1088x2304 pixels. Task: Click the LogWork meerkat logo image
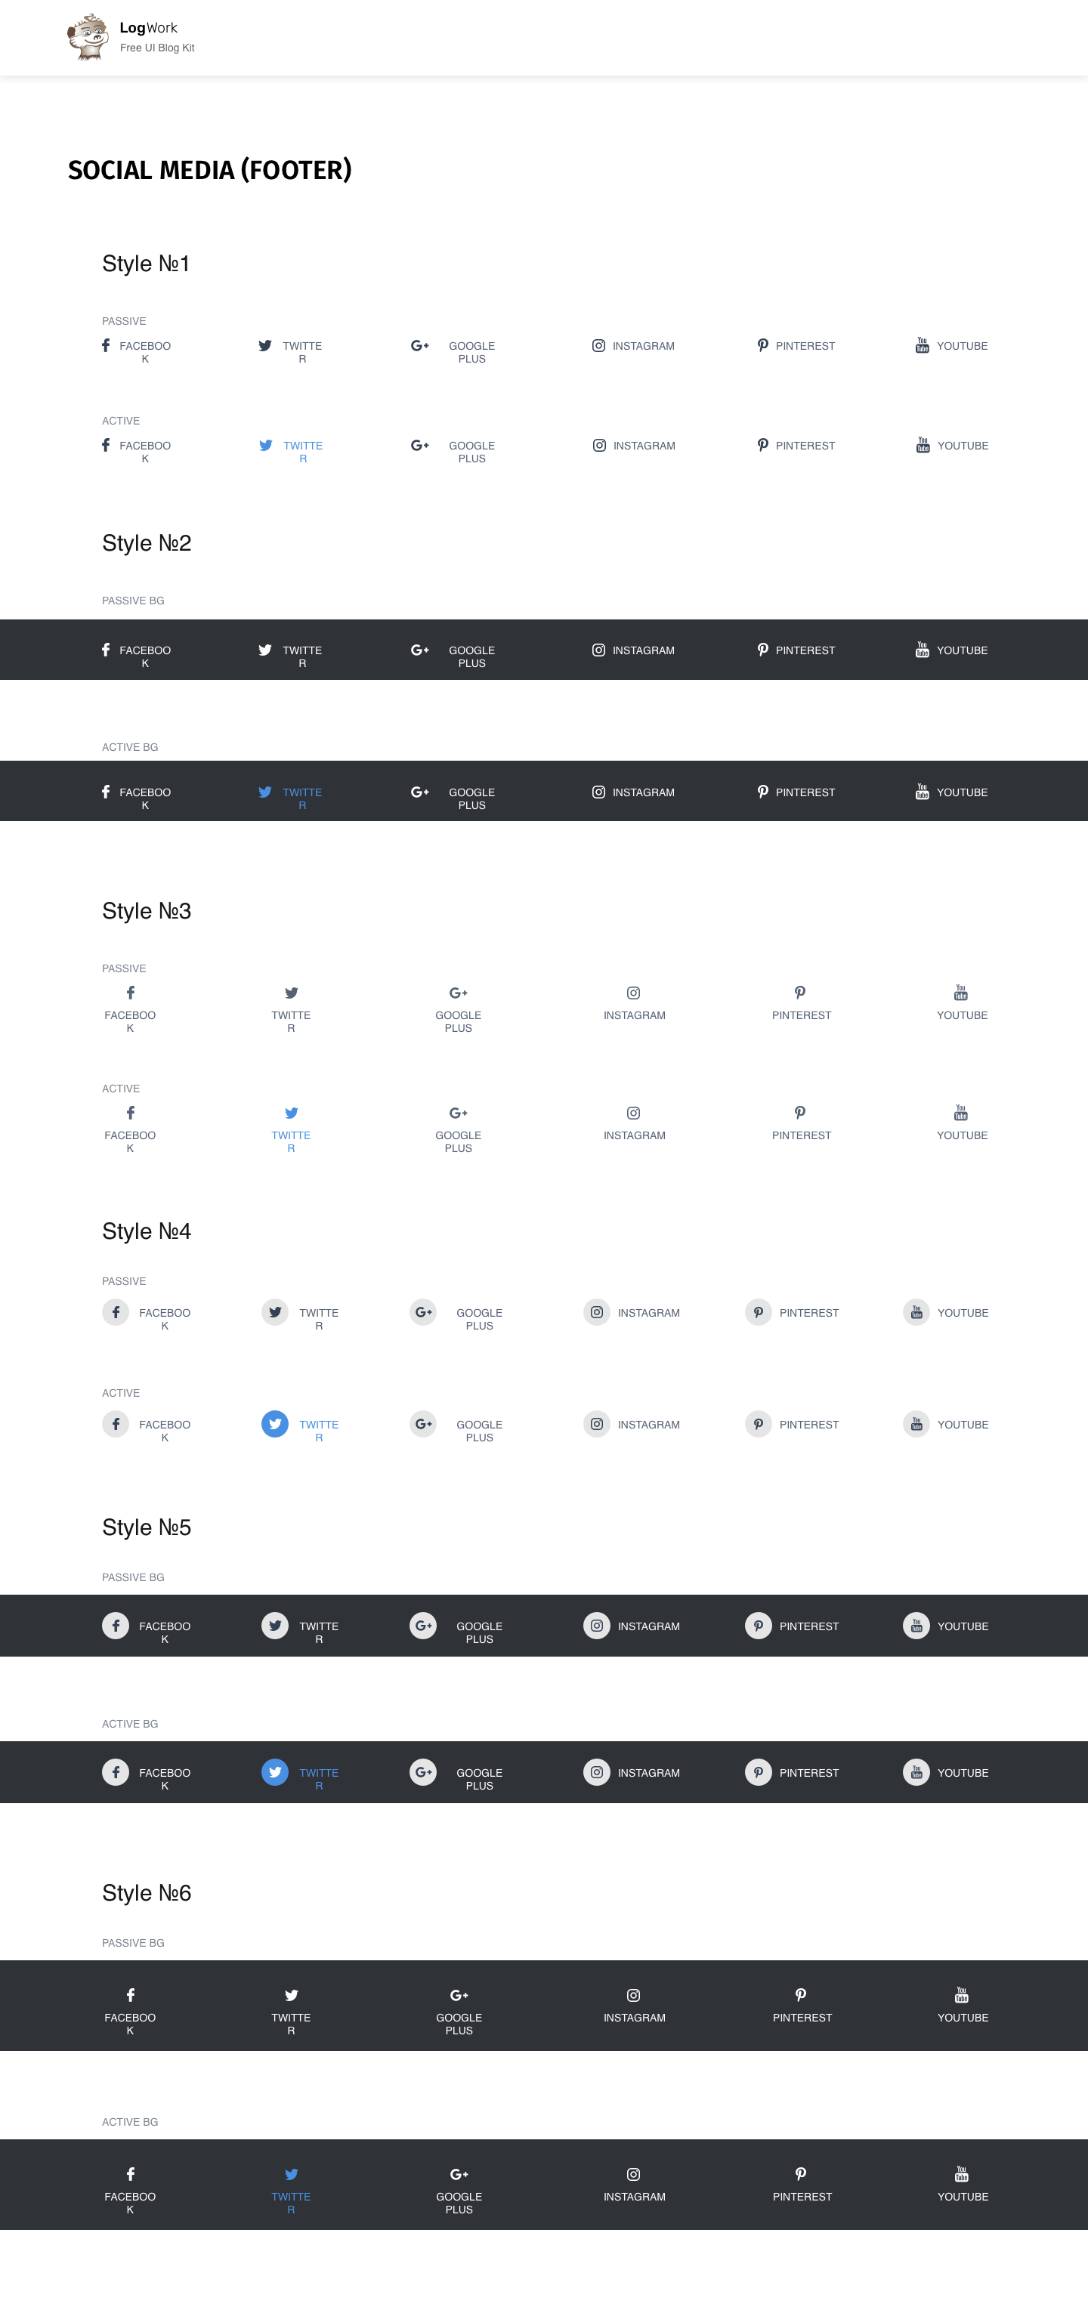coord(88,37)
